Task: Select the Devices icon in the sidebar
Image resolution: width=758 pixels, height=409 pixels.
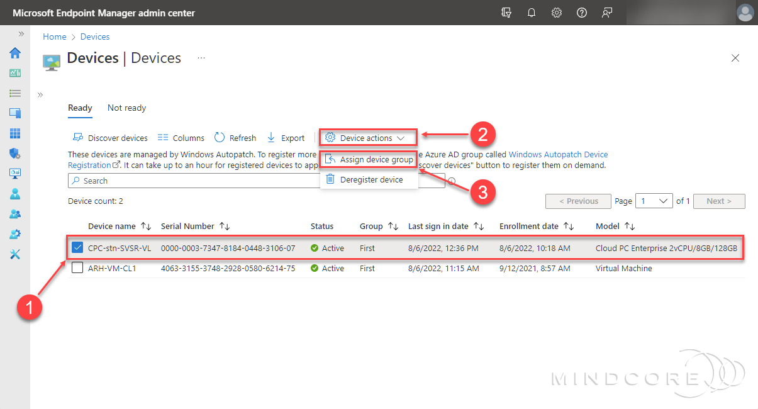Action: coord(14,113)
